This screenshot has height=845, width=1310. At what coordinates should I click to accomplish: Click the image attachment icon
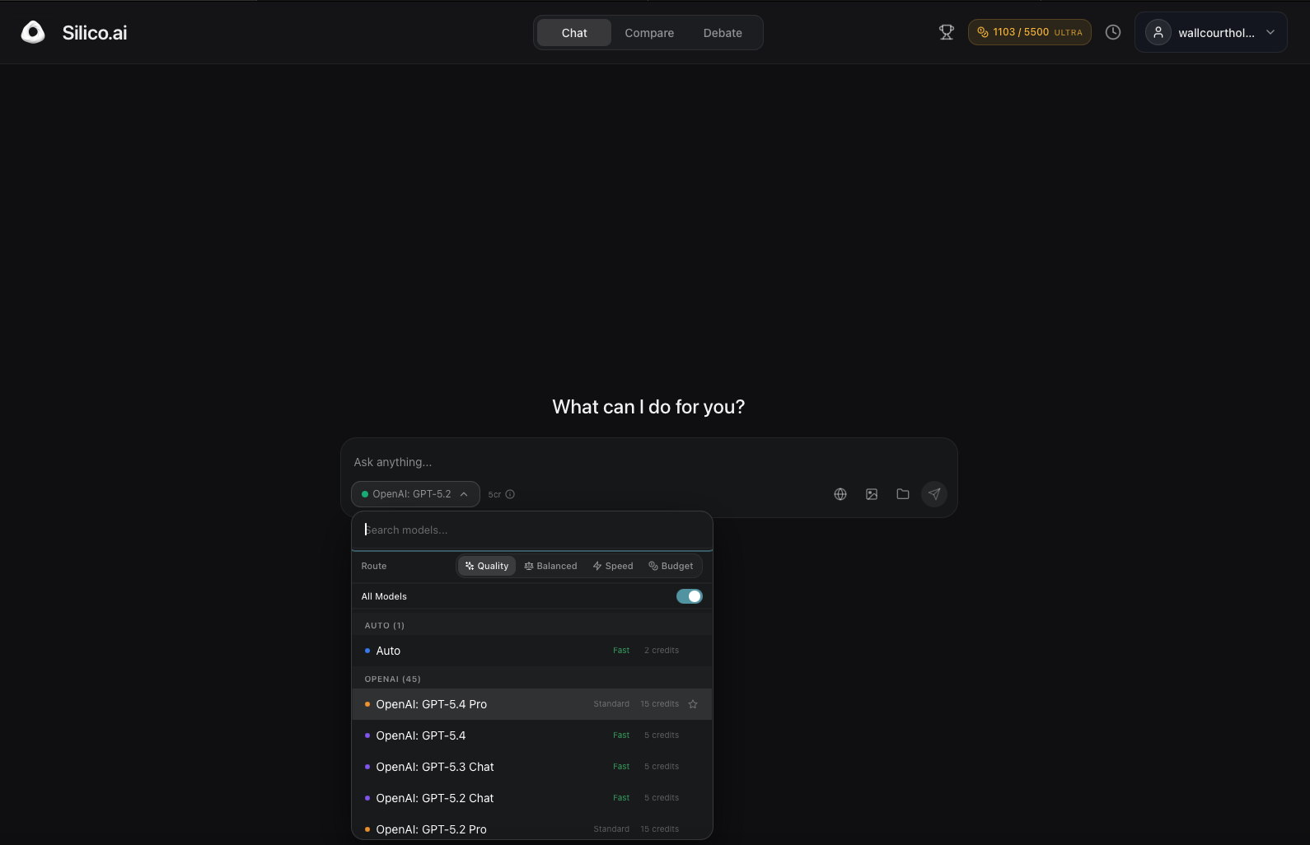(872, 494)
